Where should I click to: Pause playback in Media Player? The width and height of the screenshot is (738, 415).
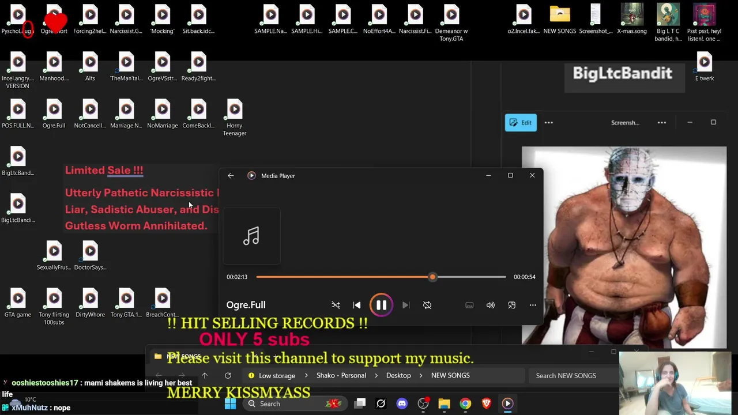(381, 305)
